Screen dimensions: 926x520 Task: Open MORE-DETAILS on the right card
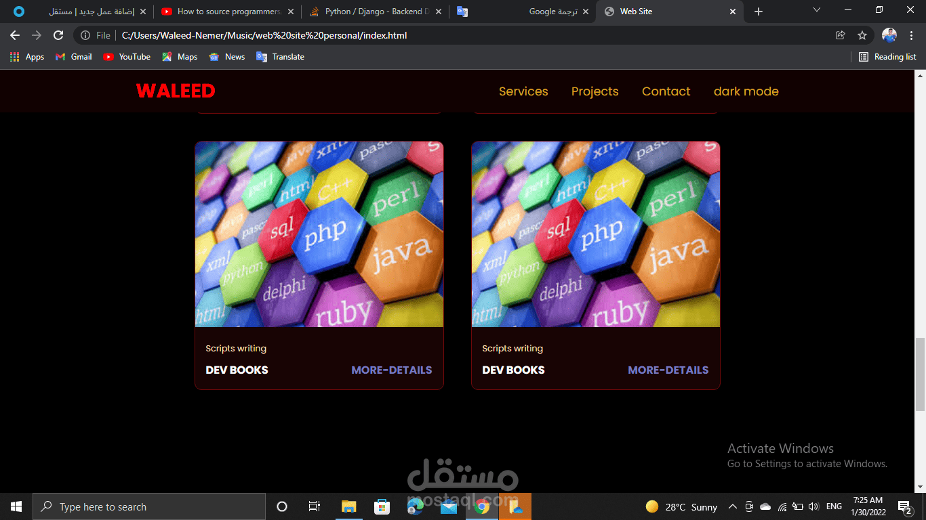click(x=668, y=370)
